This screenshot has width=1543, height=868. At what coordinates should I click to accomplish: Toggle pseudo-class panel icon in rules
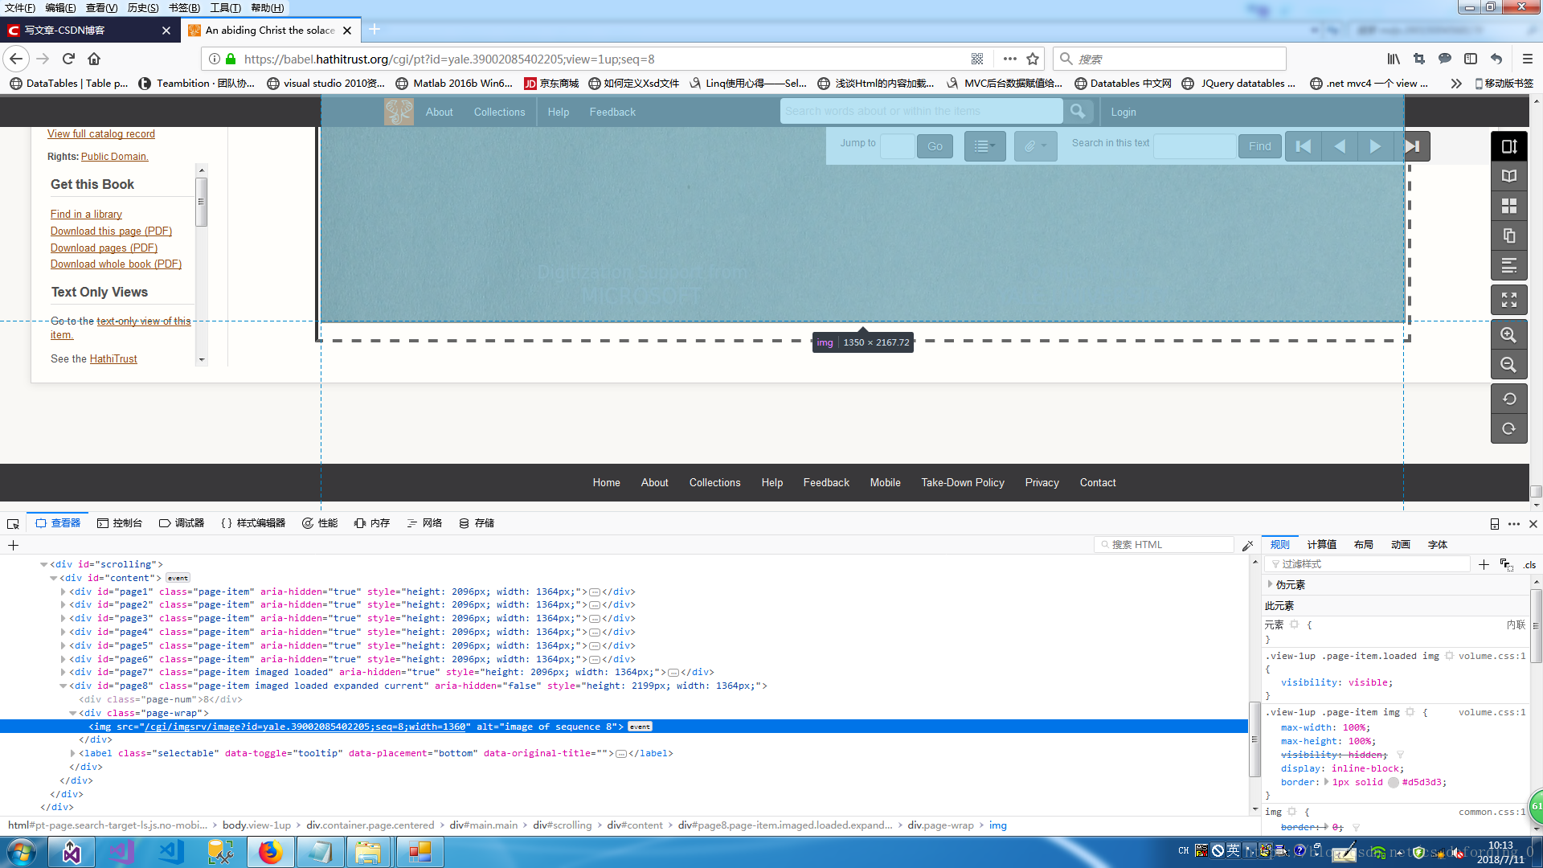pyautogui.click(x=1506, y=564)
